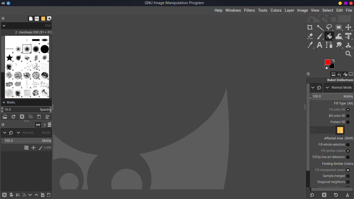Viewport: 354px width, 199px height.
Task: Expand the brush filter dropdown
Action: [4, 26]
